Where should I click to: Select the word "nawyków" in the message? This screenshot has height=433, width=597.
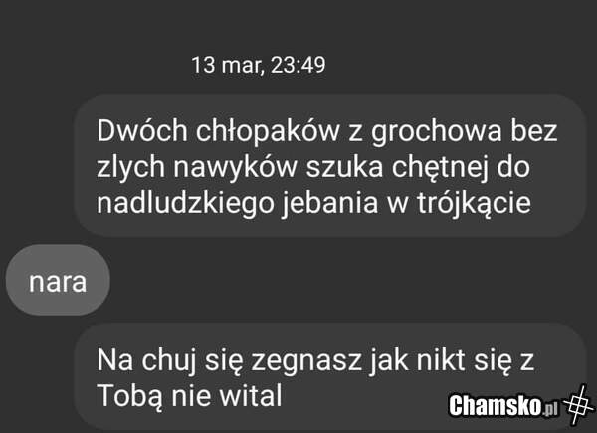click(x=235, y=168)
